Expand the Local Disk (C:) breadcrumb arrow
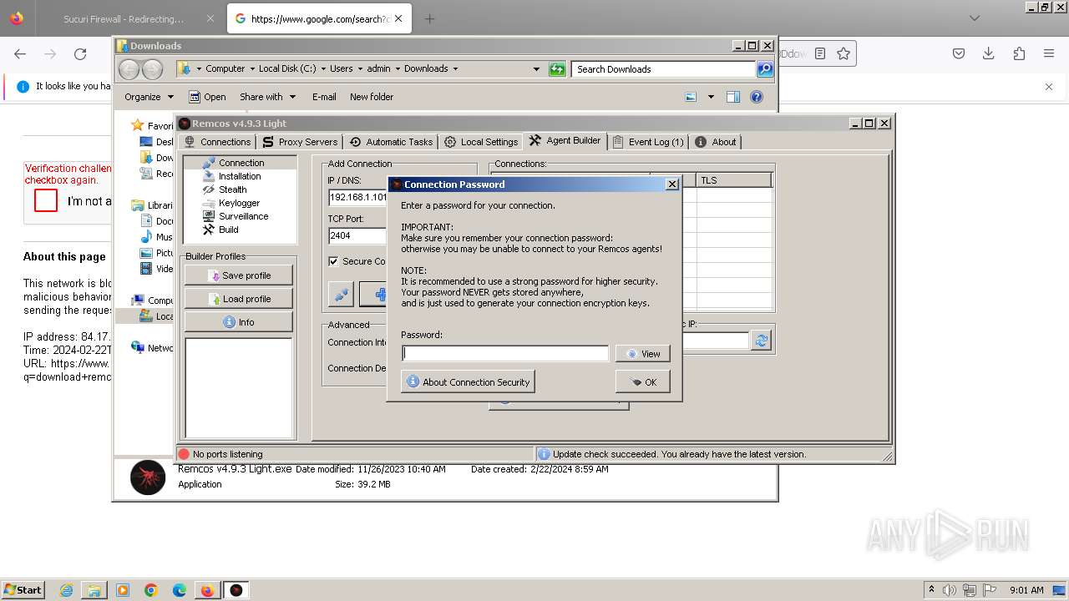Screen dimensions: 1069x601 click(324, 69)
